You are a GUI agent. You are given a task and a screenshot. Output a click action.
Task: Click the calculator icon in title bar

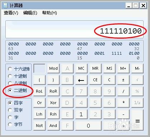[x=5, y=5]
